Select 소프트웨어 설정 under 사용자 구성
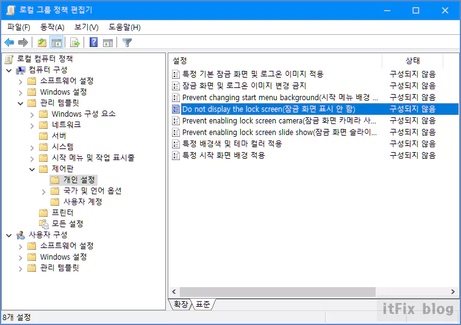The width and height of the screenshot is (461, 325). [x=66, y=246]
